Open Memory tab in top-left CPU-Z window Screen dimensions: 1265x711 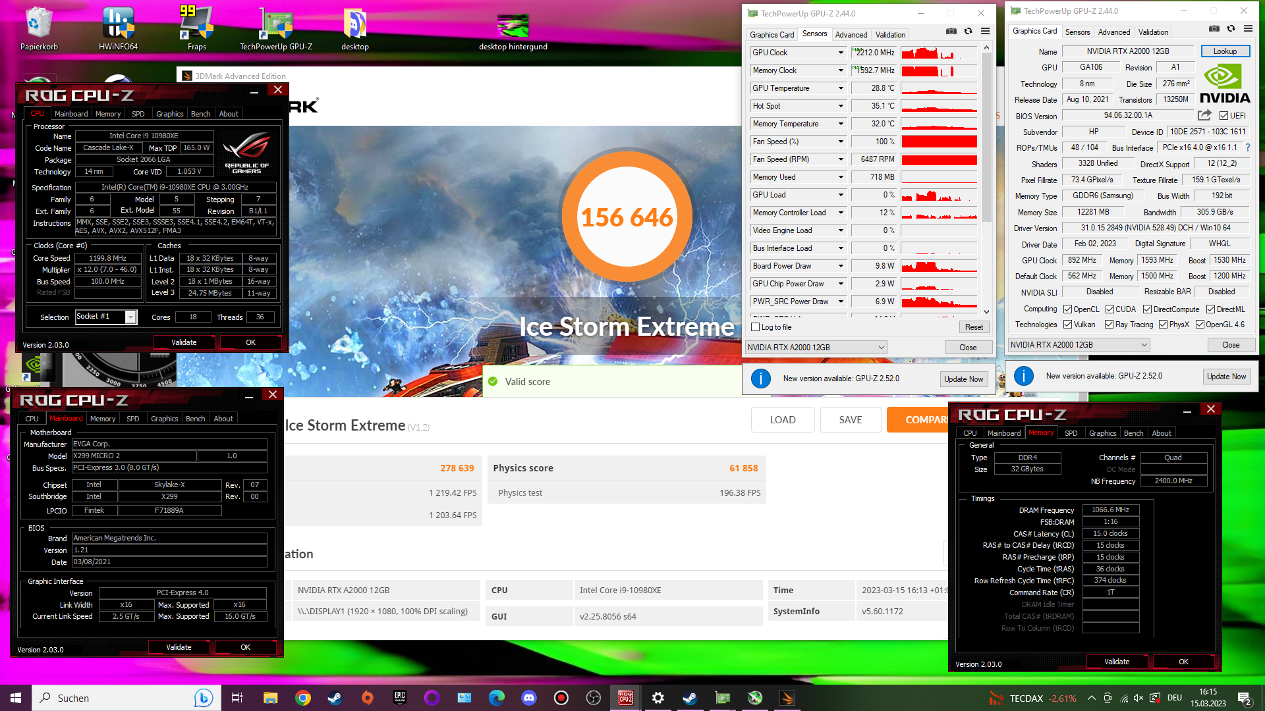[x=108, y=114]
